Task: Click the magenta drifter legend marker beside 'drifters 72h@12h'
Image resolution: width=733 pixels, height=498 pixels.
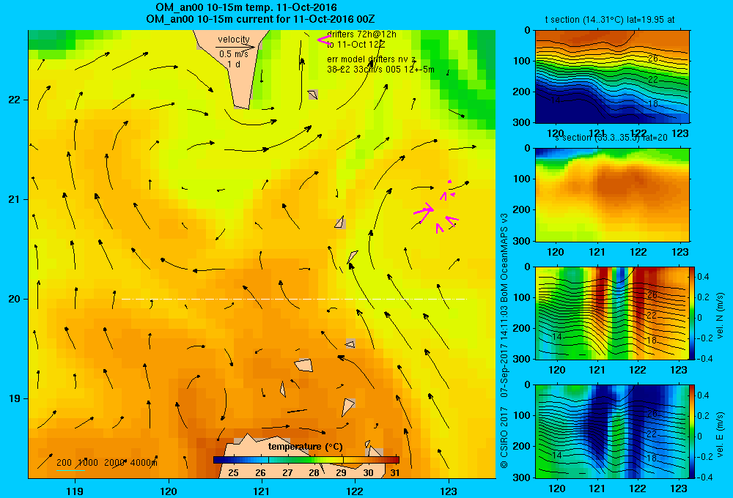Action: [323, 40]
